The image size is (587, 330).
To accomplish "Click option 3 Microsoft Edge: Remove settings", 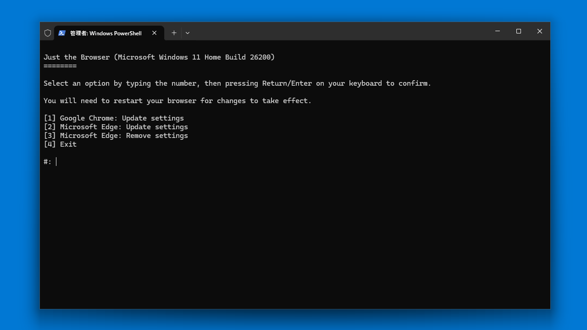I will click(116, 136).
